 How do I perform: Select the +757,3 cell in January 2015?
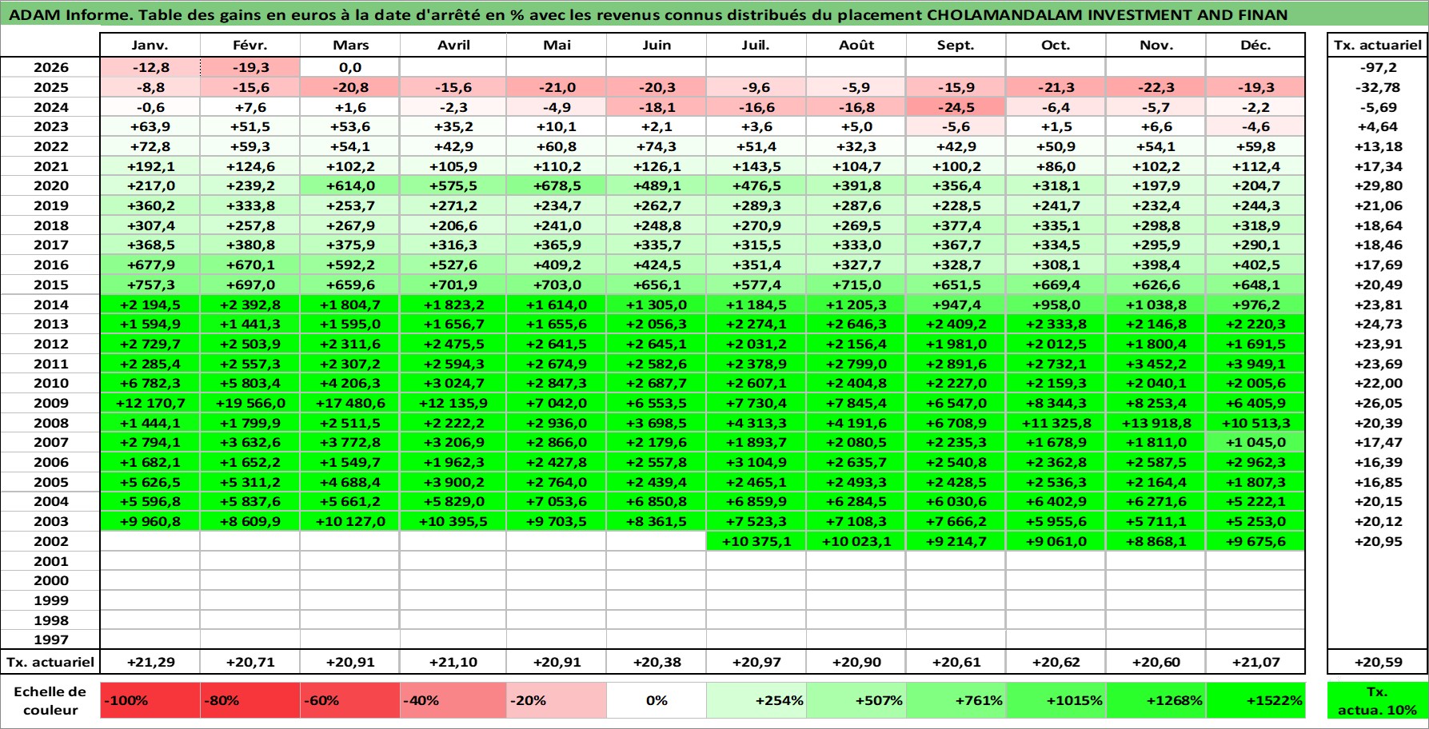(x=150, y=285)
